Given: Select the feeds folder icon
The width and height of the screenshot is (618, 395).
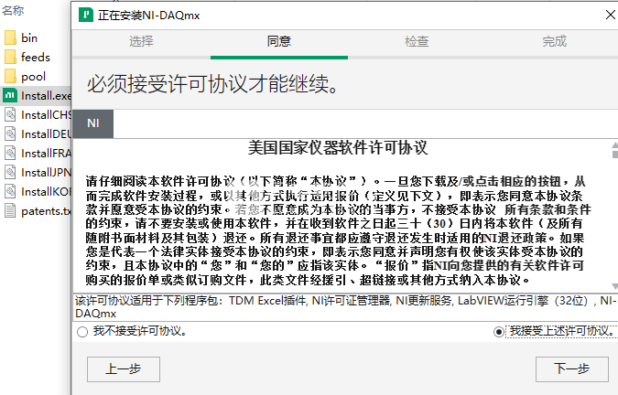Looking at the screenshot, I should click(x=10, y=58).
